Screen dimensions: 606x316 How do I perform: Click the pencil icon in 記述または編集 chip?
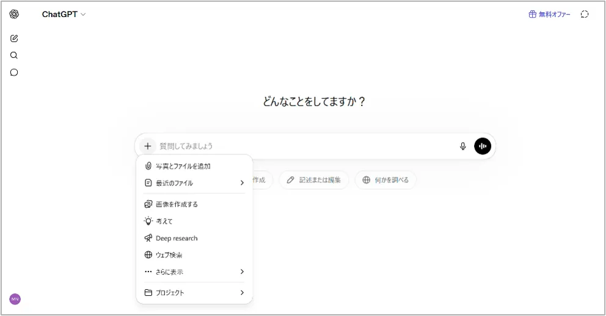(x=290, y=180)
